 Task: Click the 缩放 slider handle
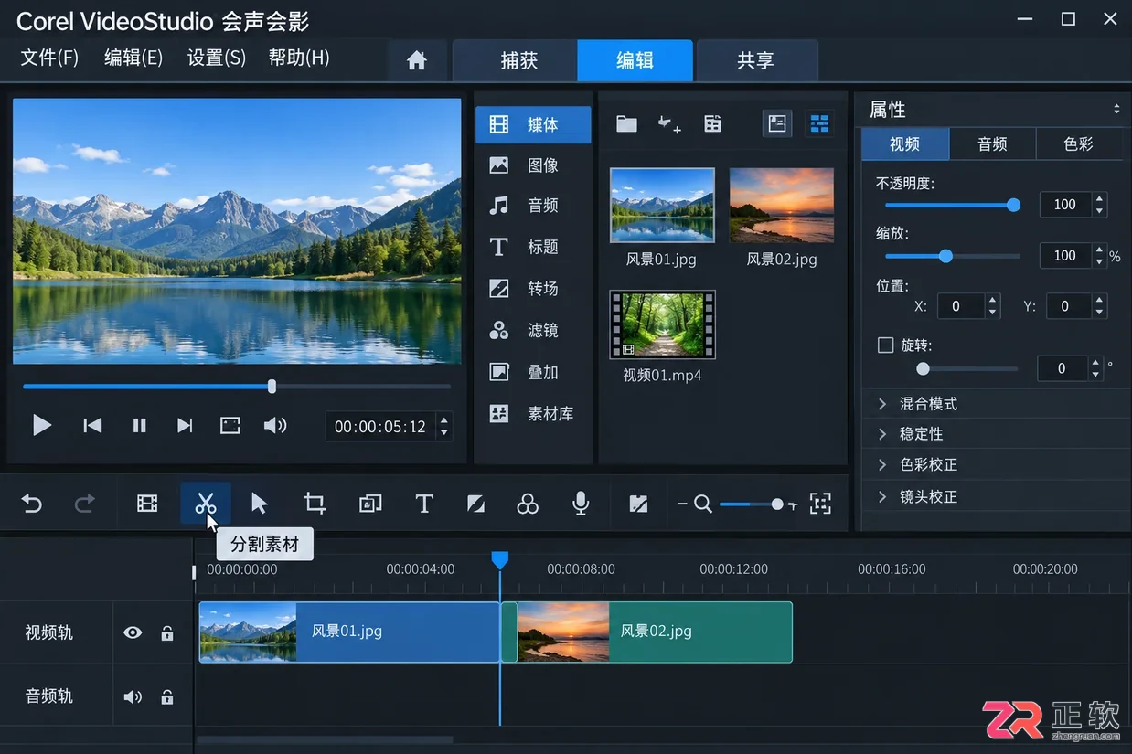[x=945, y=256]
